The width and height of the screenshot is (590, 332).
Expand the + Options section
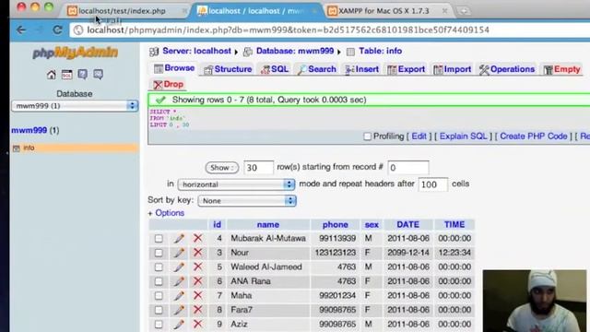(166, 213)
